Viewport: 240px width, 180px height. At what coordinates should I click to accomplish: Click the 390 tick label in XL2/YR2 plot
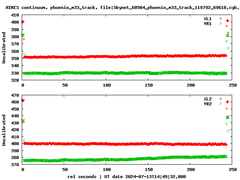pyautogui.click(x=15, y=151)
